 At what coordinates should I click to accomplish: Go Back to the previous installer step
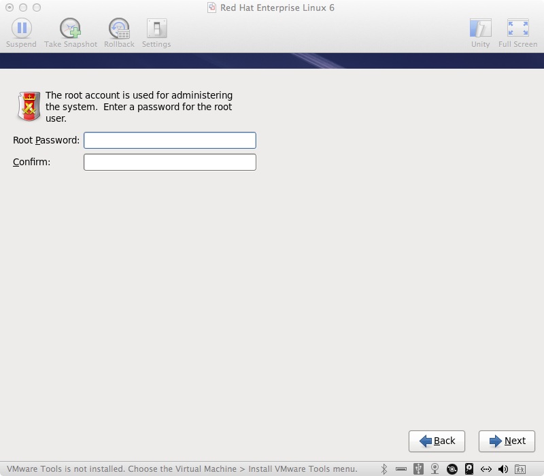click(437, 441)
